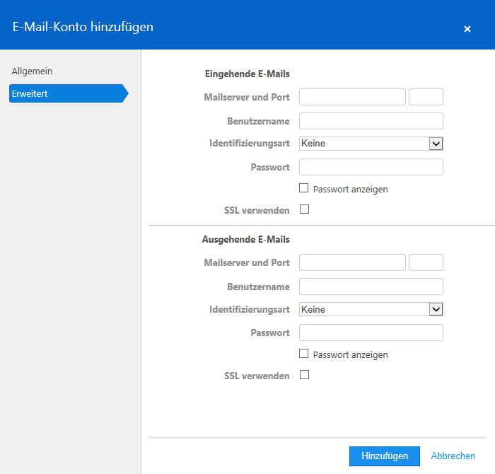Open incoming Identifizierungsart dropdown
Screen dimensions: 495x474
(371, 144)
